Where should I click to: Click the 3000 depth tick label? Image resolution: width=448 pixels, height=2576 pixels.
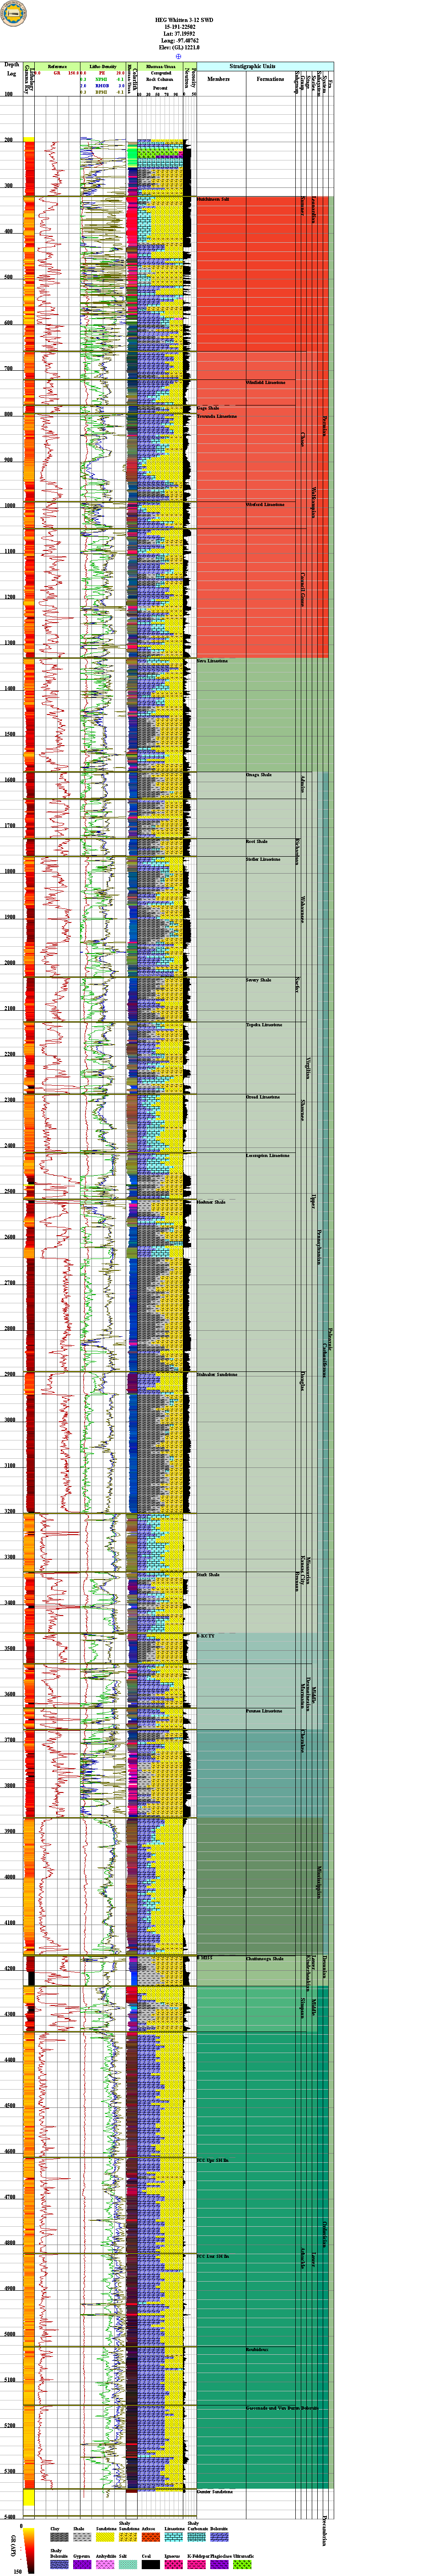click(x=9, y=1420)
